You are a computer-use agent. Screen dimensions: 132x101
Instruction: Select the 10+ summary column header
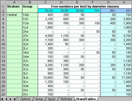tap(124, 11)
